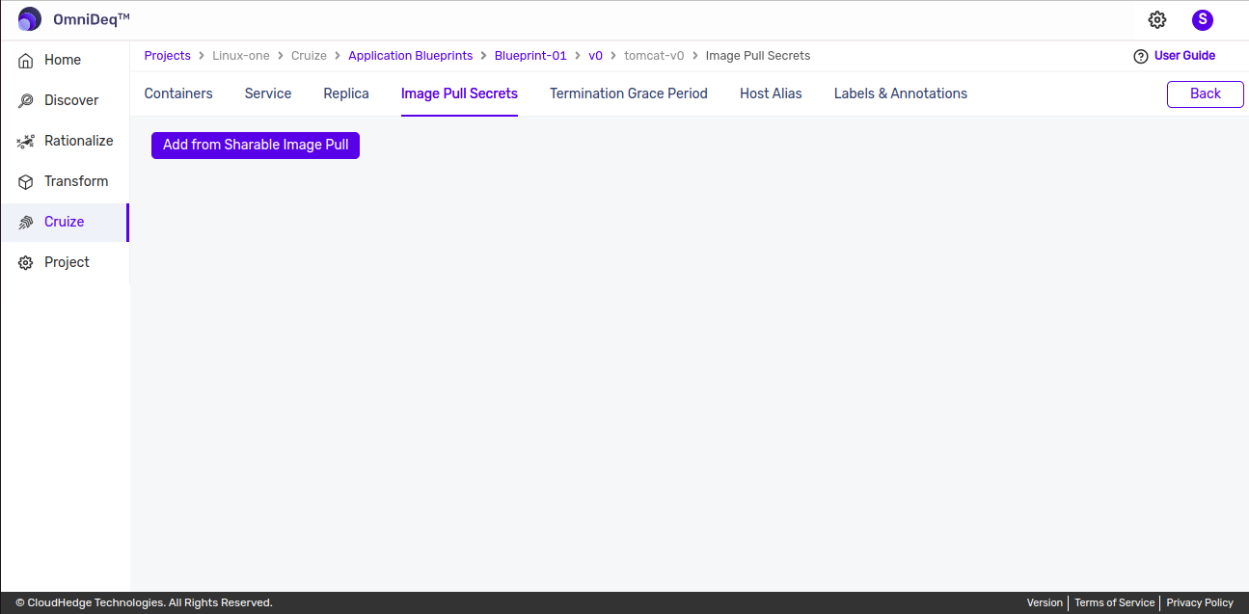1249x614 pixels.
Task: Open the Host Alias tab
Action: pyautogui.click(x=771, y=93)
